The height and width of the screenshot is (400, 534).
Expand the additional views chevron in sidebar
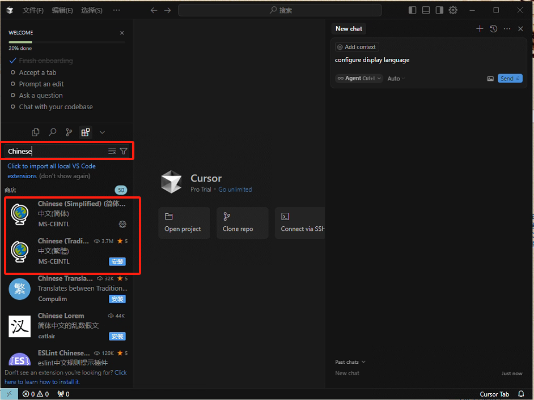click(102, 132)
